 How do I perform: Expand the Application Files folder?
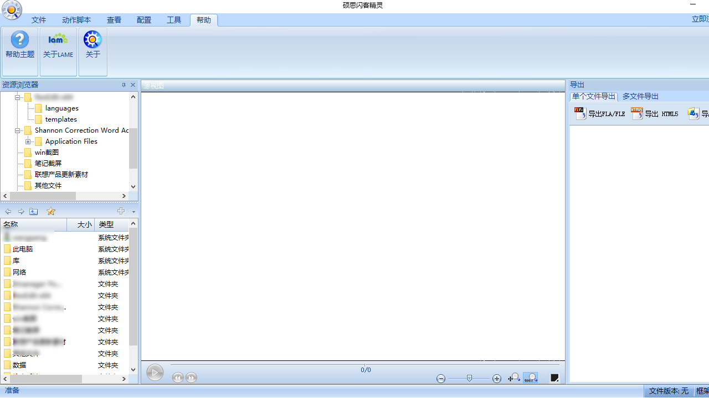28,142
